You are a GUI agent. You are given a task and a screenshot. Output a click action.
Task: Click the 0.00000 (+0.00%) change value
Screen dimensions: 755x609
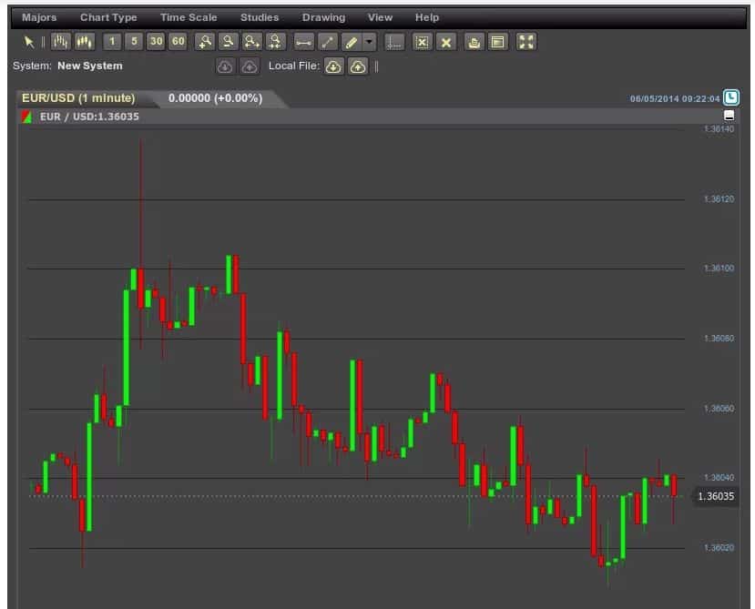click(x=215, y=98)
